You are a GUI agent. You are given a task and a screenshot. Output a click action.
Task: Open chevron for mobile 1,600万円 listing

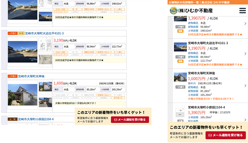(245, 86)
